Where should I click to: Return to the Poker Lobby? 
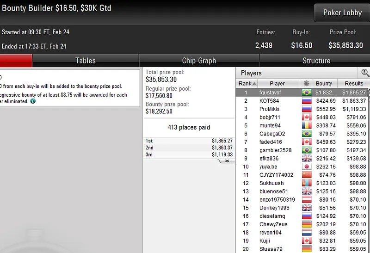[342, 12]
